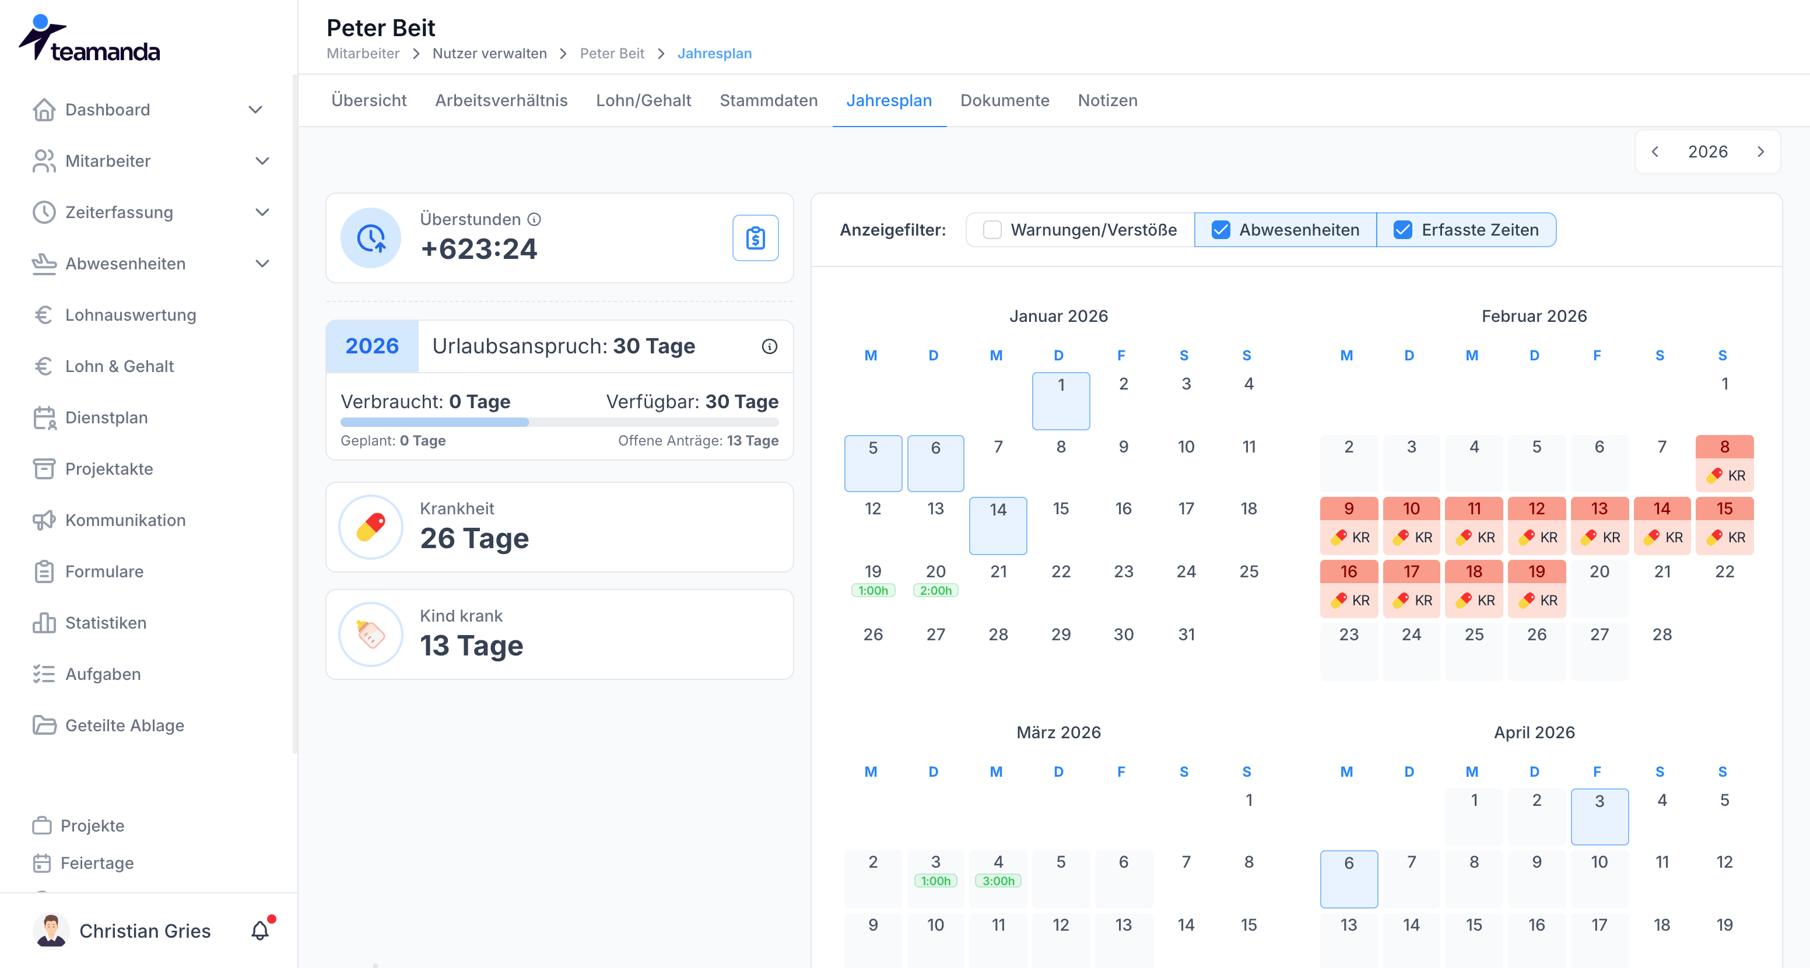Expand the Zeiterfassung menu chevron

pyautogui.click(x=263, y=212)
